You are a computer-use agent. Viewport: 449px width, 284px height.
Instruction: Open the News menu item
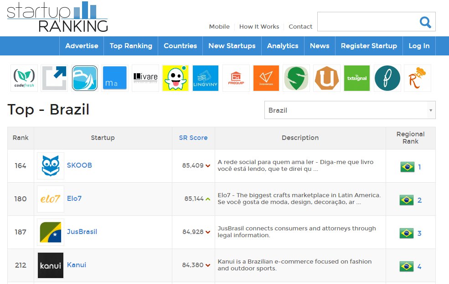[x=320, y=46]
